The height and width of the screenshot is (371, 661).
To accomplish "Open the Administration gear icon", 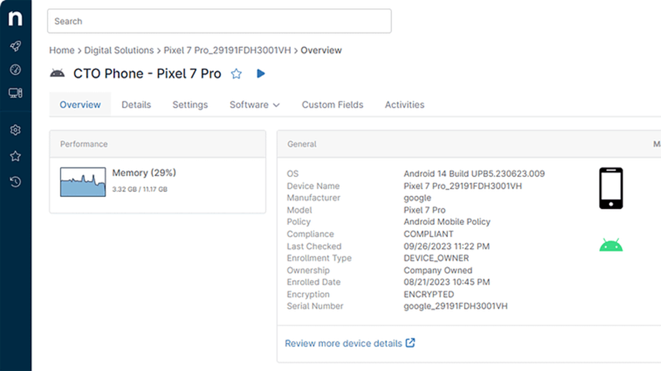I will tap(15, 131).
